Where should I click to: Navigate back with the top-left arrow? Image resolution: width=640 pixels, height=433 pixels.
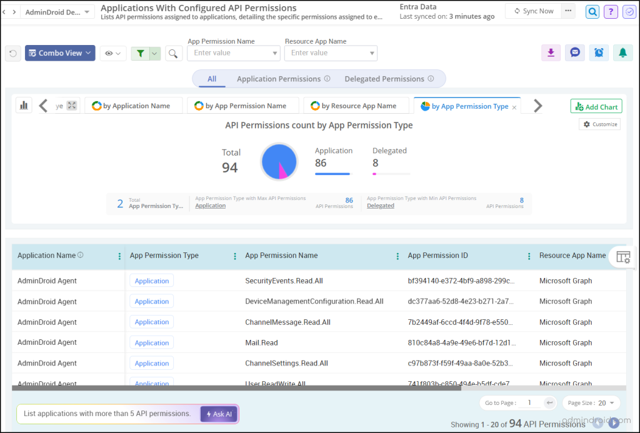pos(4,12)
